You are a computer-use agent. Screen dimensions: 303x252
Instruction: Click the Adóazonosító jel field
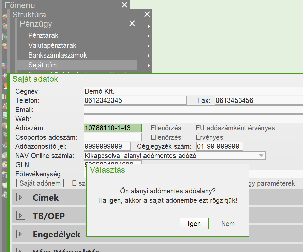click(107, 146)
